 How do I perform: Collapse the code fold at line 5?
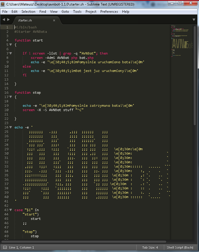point(11,45)
